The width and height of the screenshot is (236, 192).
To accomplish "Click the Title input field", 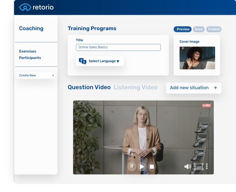I will [x=118, y=47].
